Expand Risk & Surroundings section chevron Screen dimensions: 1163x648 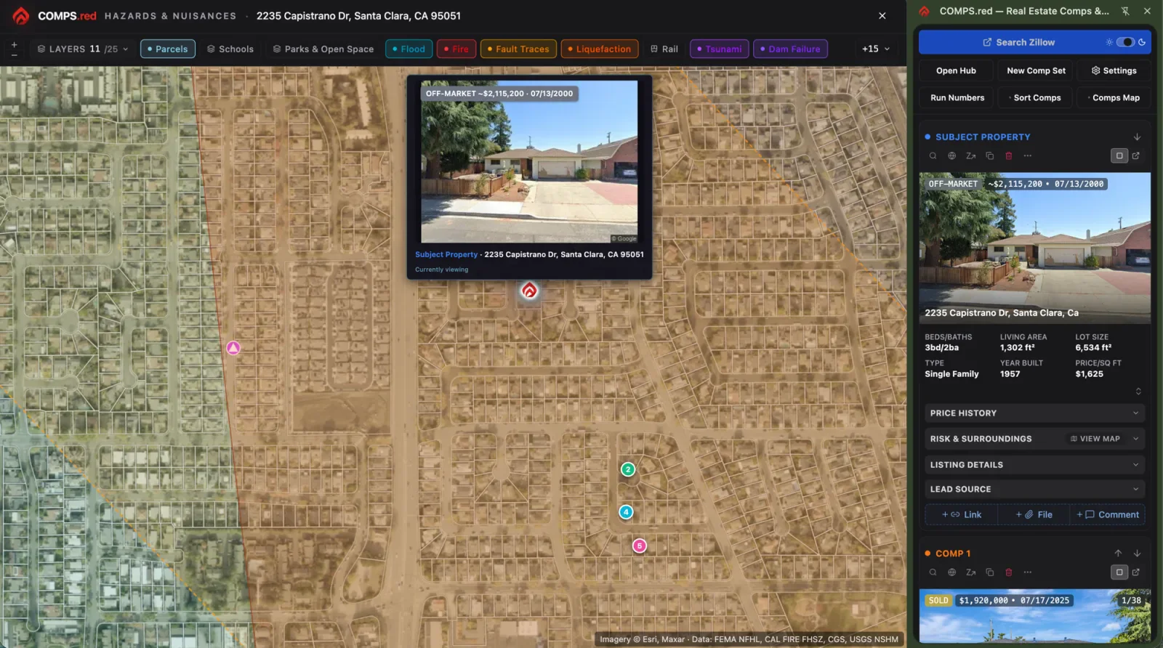click(x=1135, y=439)
